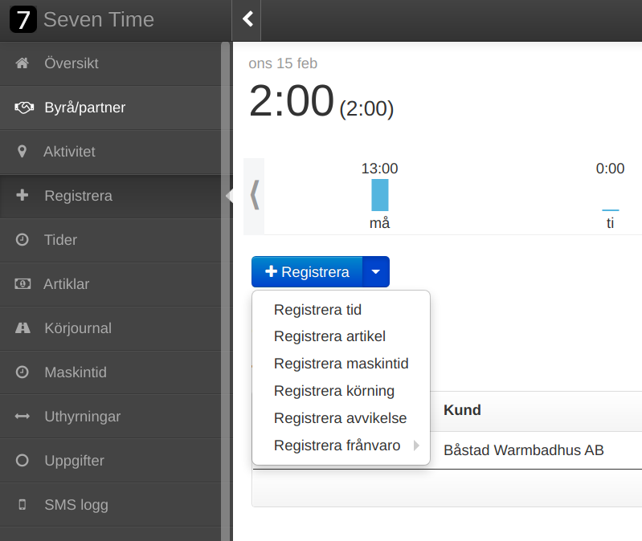This screenshot has width=642, height=541.
Task: Go to previous week using left arrow
Action: pyautogui.click(x=255, y=194)
